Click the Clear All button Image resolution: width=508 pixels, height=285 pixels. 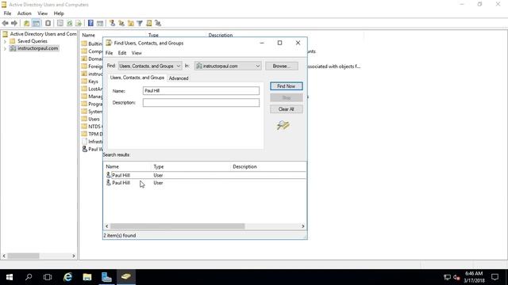[x=287, y=109]
